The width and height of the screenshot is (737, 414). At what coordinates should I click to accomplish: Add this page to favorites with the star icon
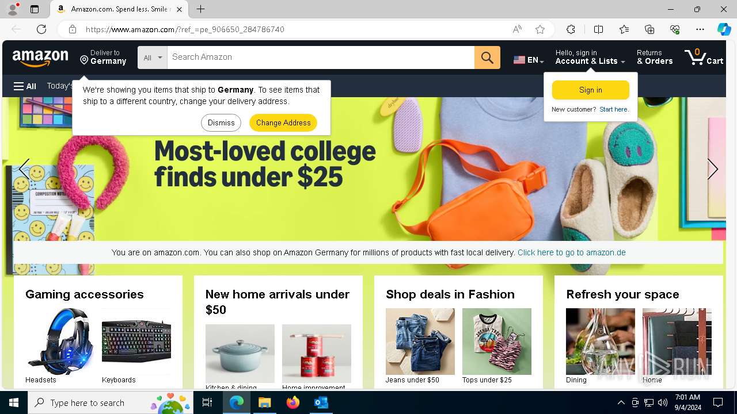coord(540,29)
